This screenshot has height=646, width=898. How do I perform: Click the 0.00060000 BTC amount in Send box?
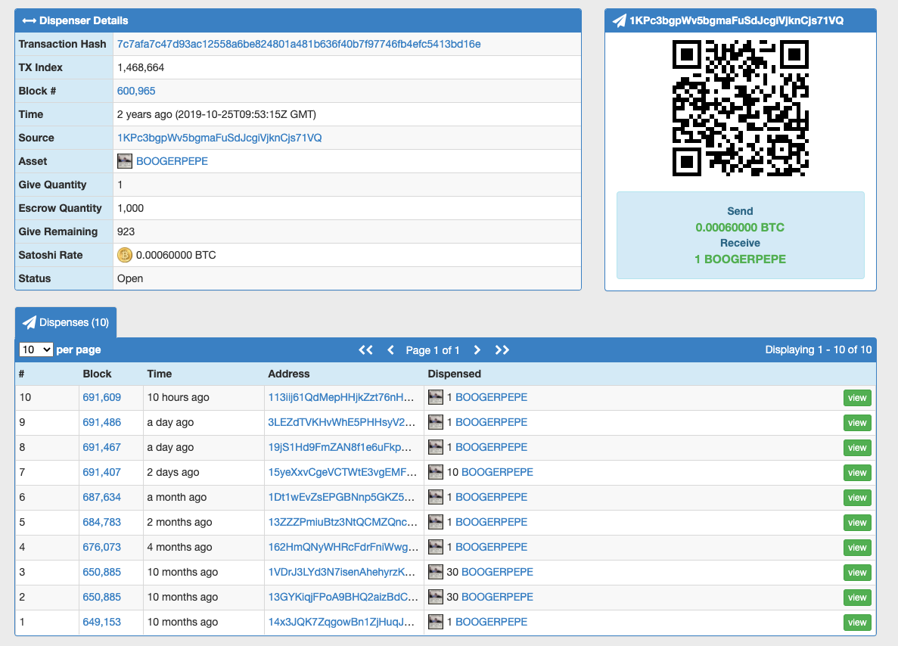point(740,228)
